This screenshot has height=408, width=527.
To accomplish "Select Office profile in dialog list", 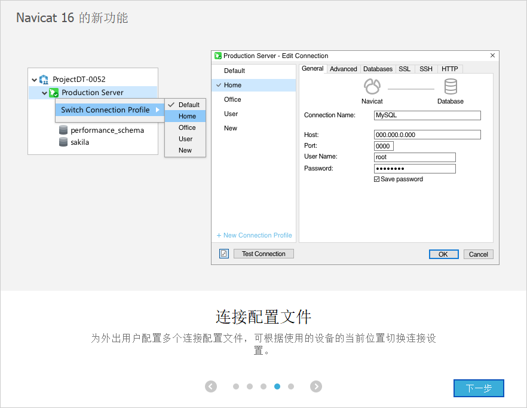I will [x=254, y=100].
